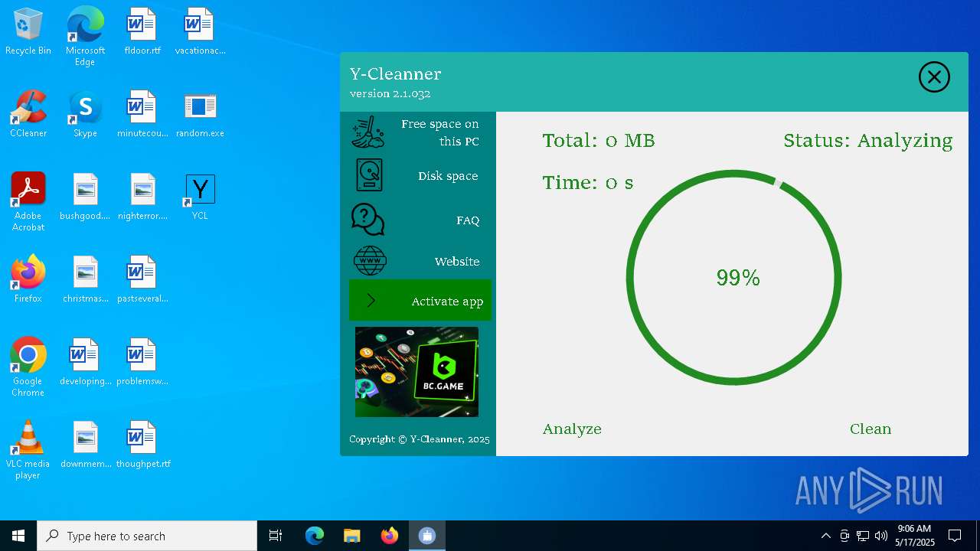Viewport: 980px width, 551px height.
Task: Select the VLC media player shortcut
Action: (28, 450)
